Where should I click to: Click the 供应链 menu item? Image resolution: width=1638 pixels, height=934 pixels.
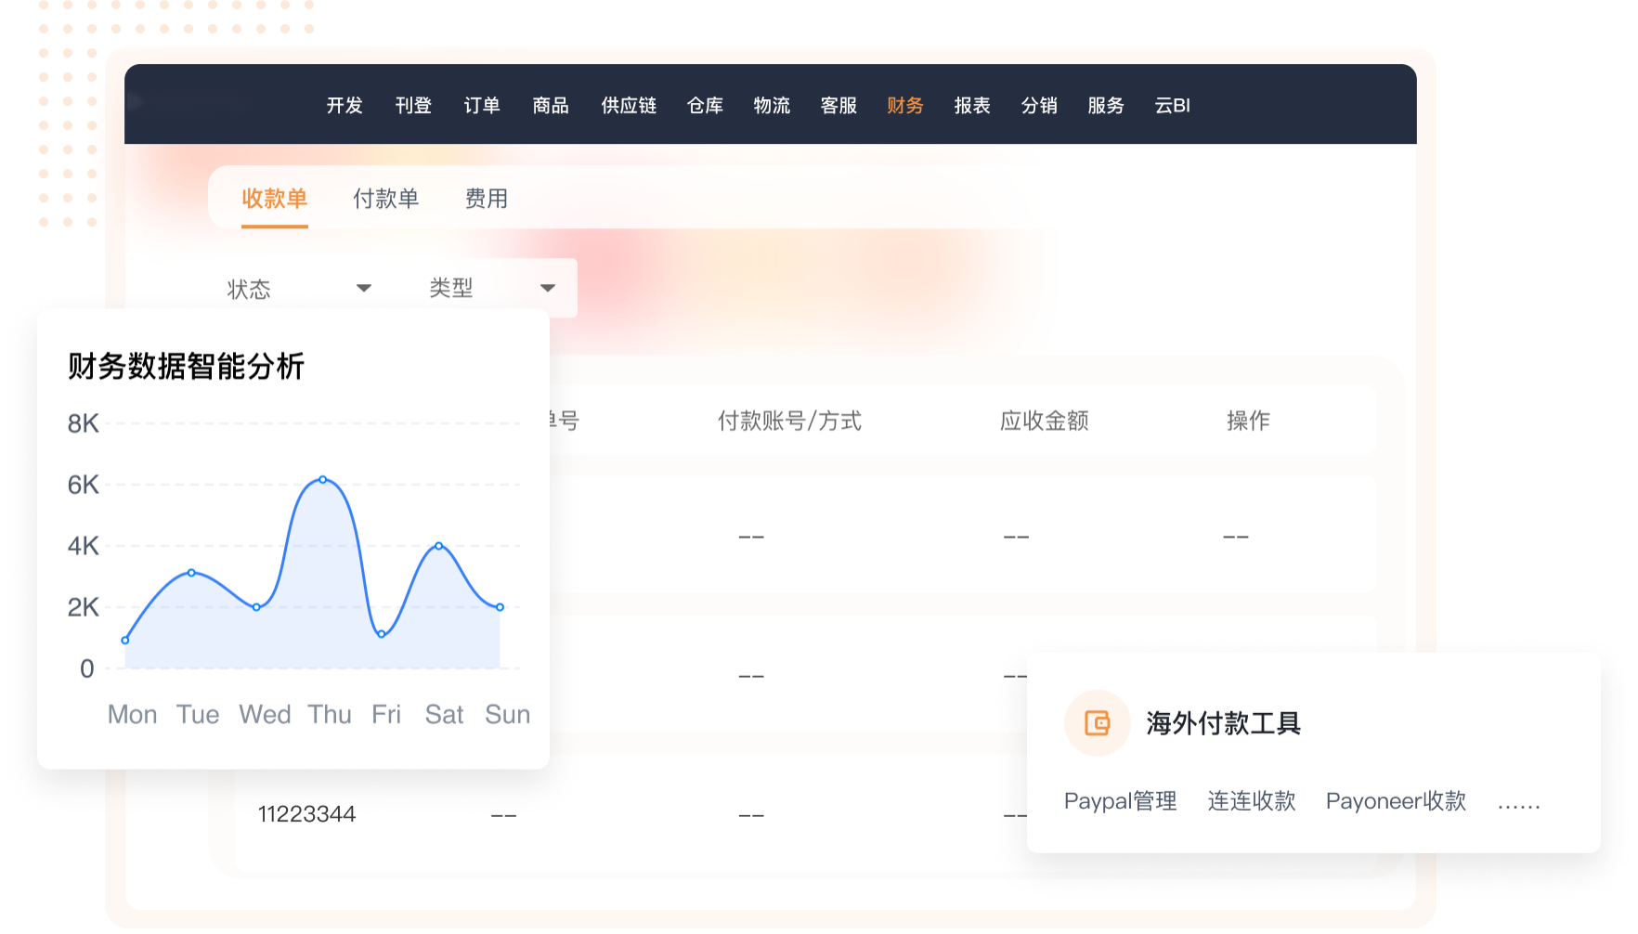point(629,106)
